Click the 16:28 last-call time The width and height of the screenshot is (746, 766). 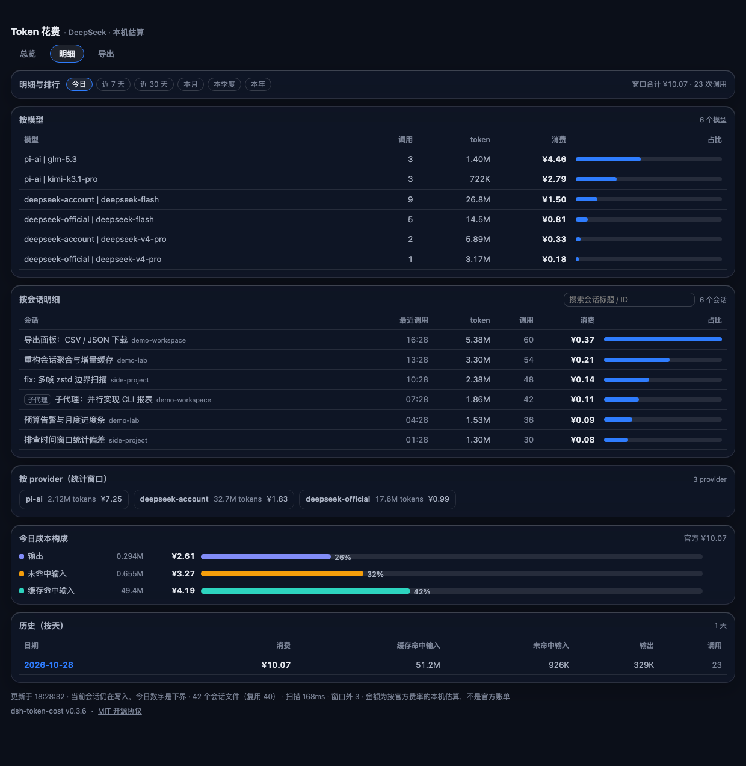click(x=417, y=340)
